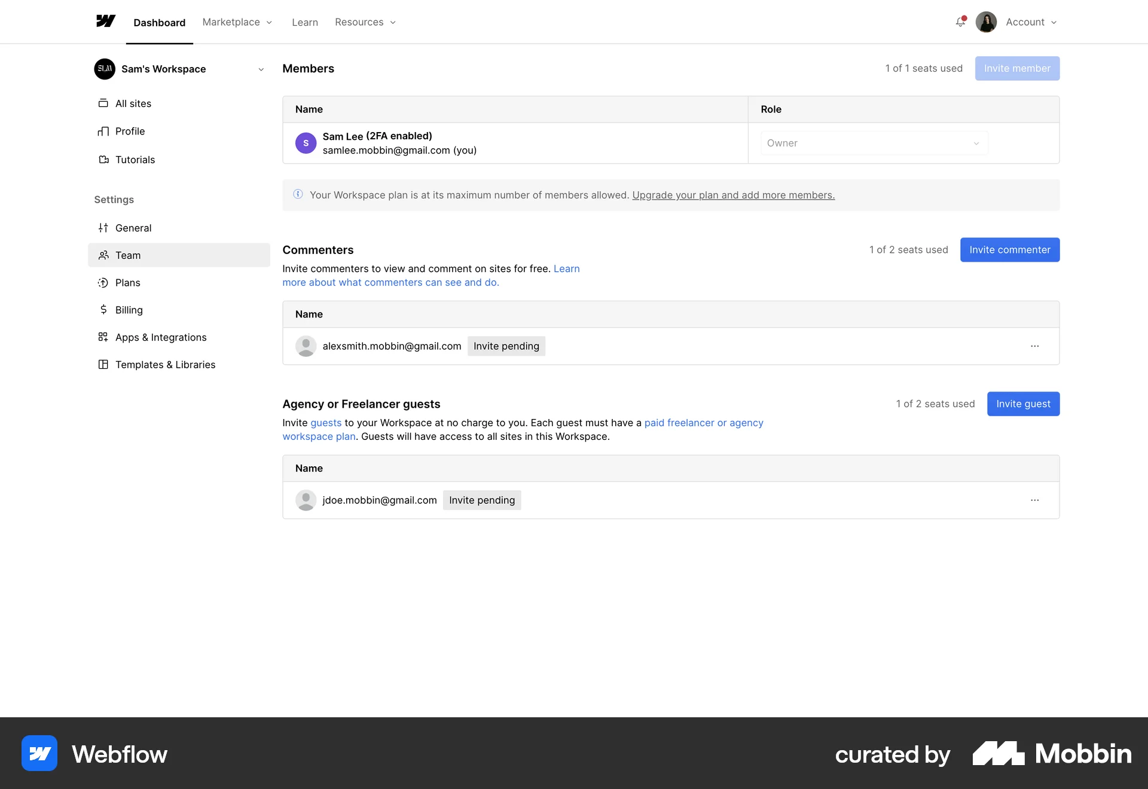This screenshot has height=789, width=1148.
Task: Click the Profile icon in the sidebar
Action: coord(103,131)
